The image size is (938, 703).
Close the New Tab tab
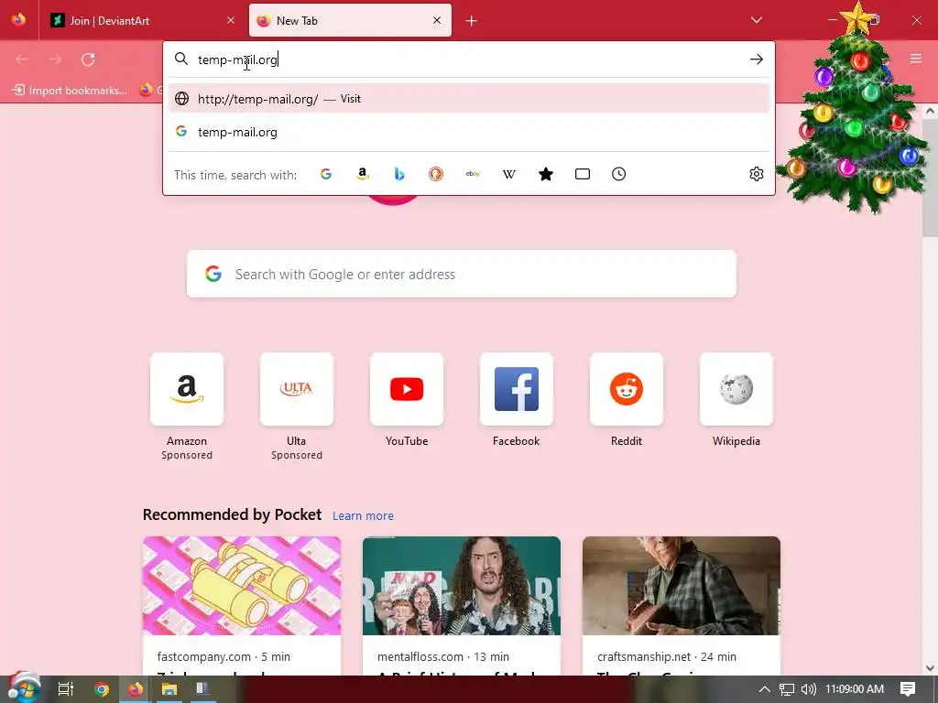pos(437,20)
